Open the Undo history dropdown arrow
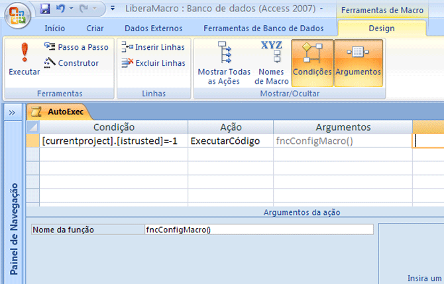Screen dimensions: 444x284 (x=71, y=9)
